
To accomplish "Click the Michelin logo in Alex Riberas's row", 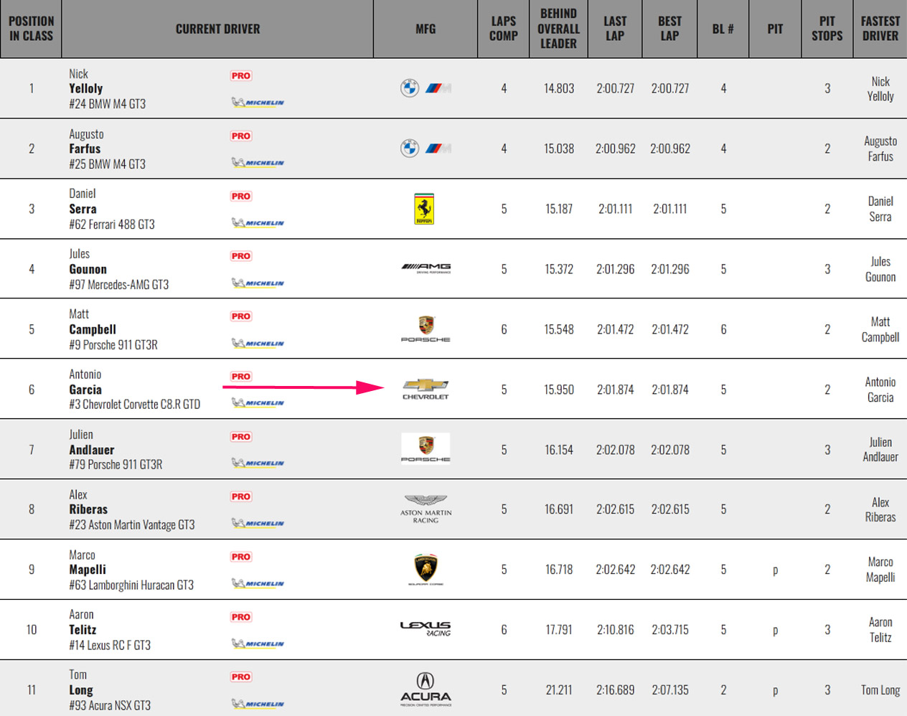I will coord(258,523).
